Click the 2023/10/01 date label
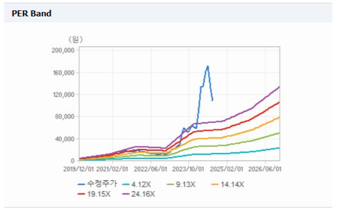337x213 pixels. [x=188, y=169]
